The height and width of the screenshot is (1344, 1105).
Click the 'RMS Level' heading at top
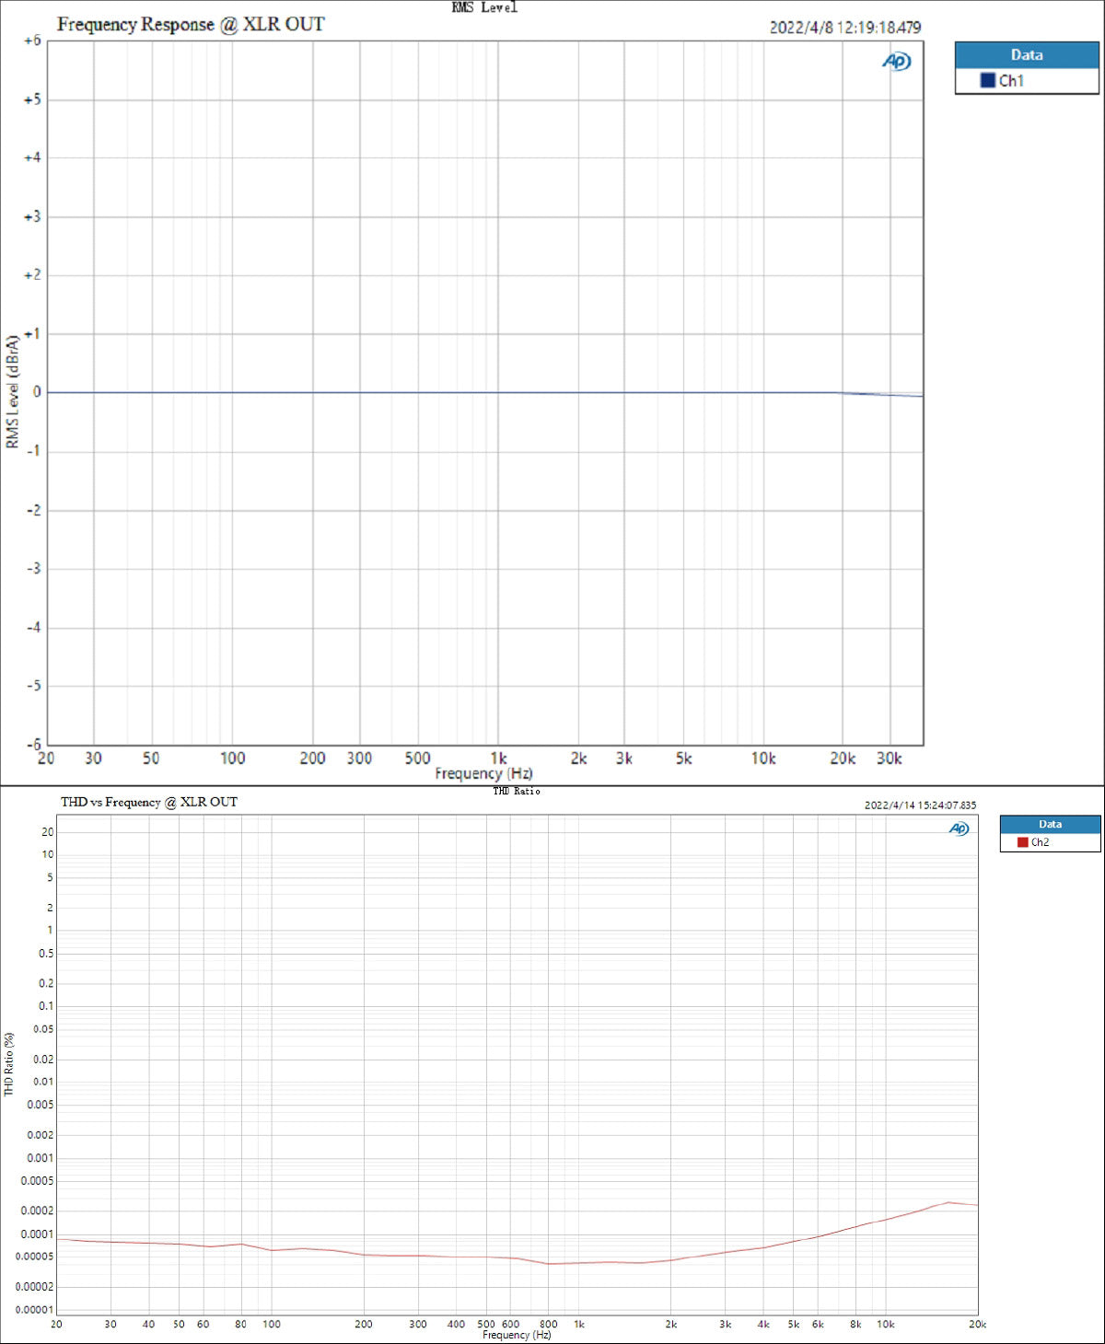pos(484,7)
